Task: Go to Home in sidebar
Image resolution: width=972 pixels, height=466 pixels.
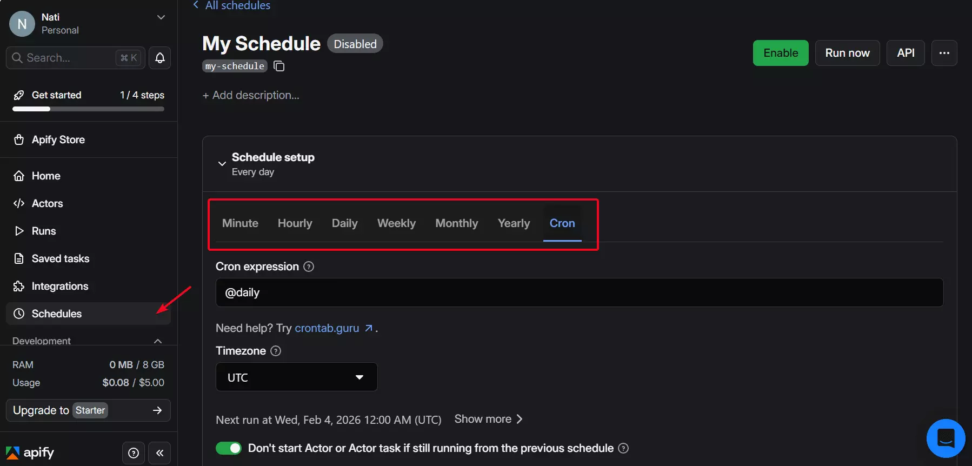Action: 88,176
